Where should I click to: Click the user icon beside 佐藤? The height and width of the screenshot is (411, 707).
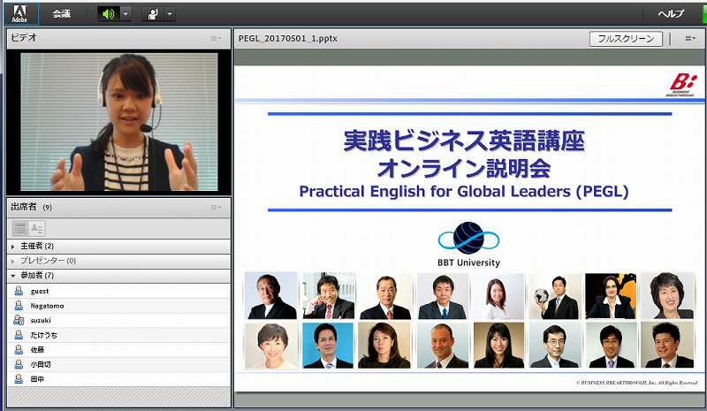point(19,350)
